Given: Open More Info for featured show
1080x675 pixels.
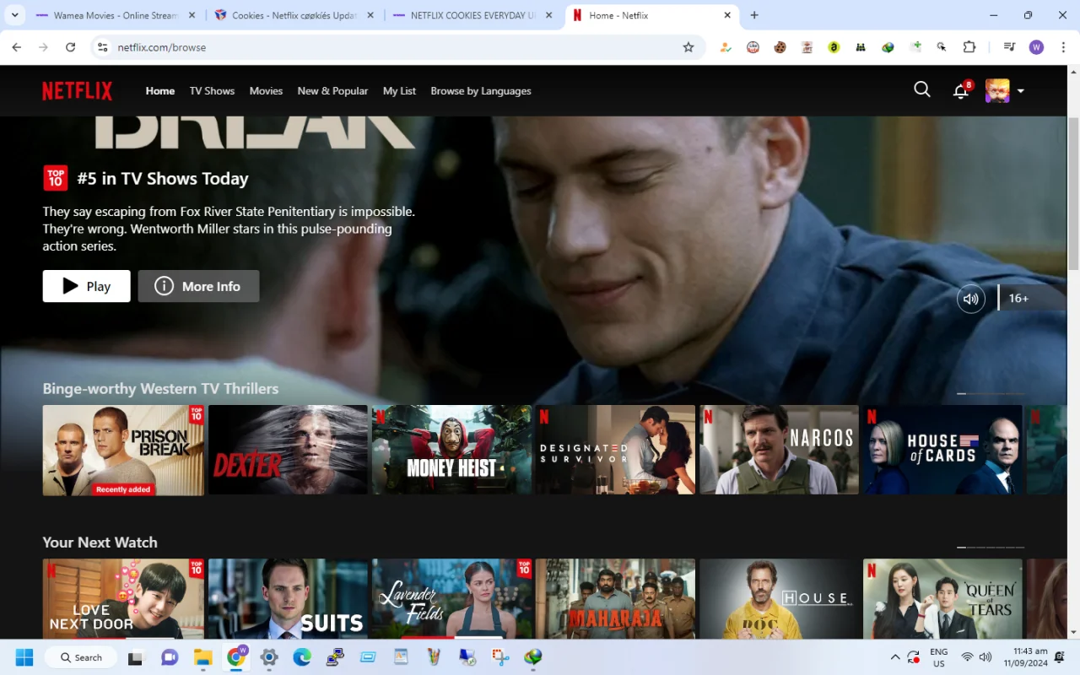Looking at the screenshot, I should [x=198, y=286].
